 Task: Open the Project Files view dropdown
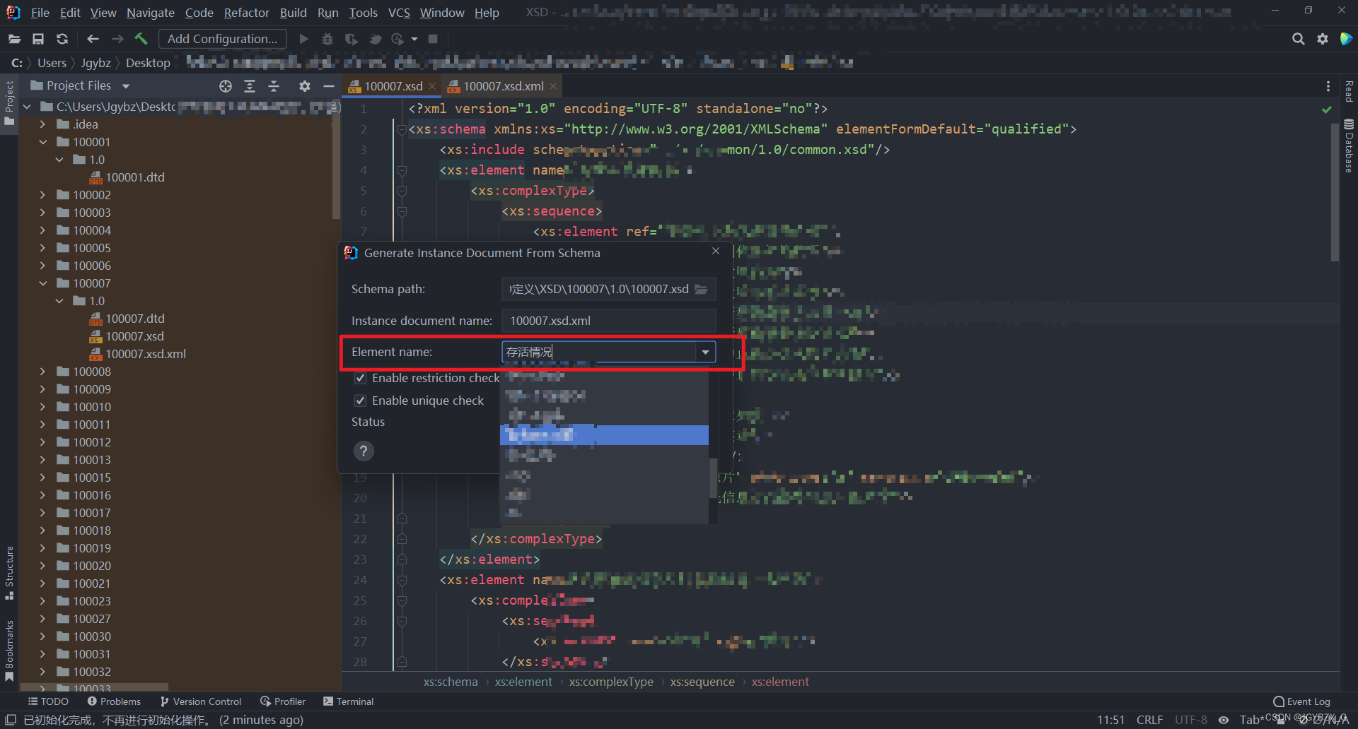[126, 86]
